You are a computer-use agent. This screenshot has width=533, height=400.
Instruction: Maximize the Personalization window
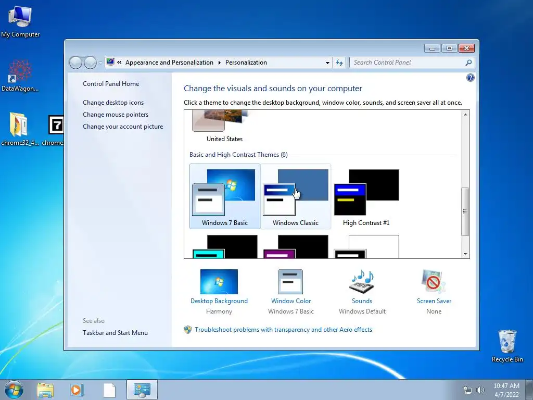point(449,48)
